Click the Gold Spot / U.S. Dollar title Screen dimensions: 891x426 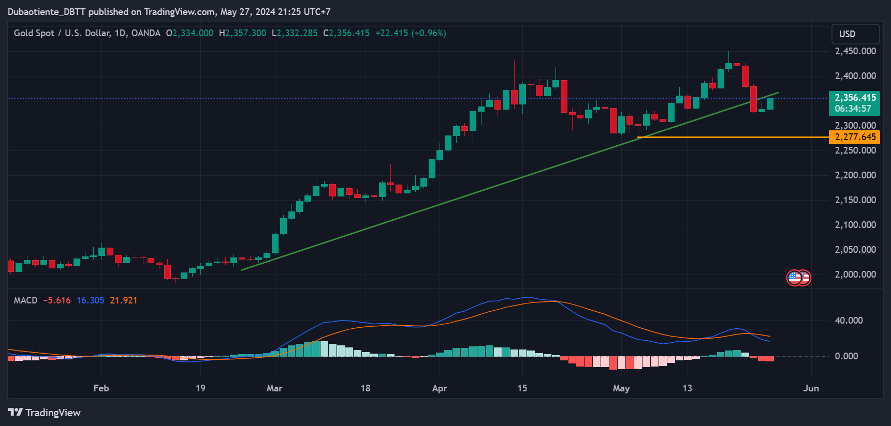tap(87, 33)
